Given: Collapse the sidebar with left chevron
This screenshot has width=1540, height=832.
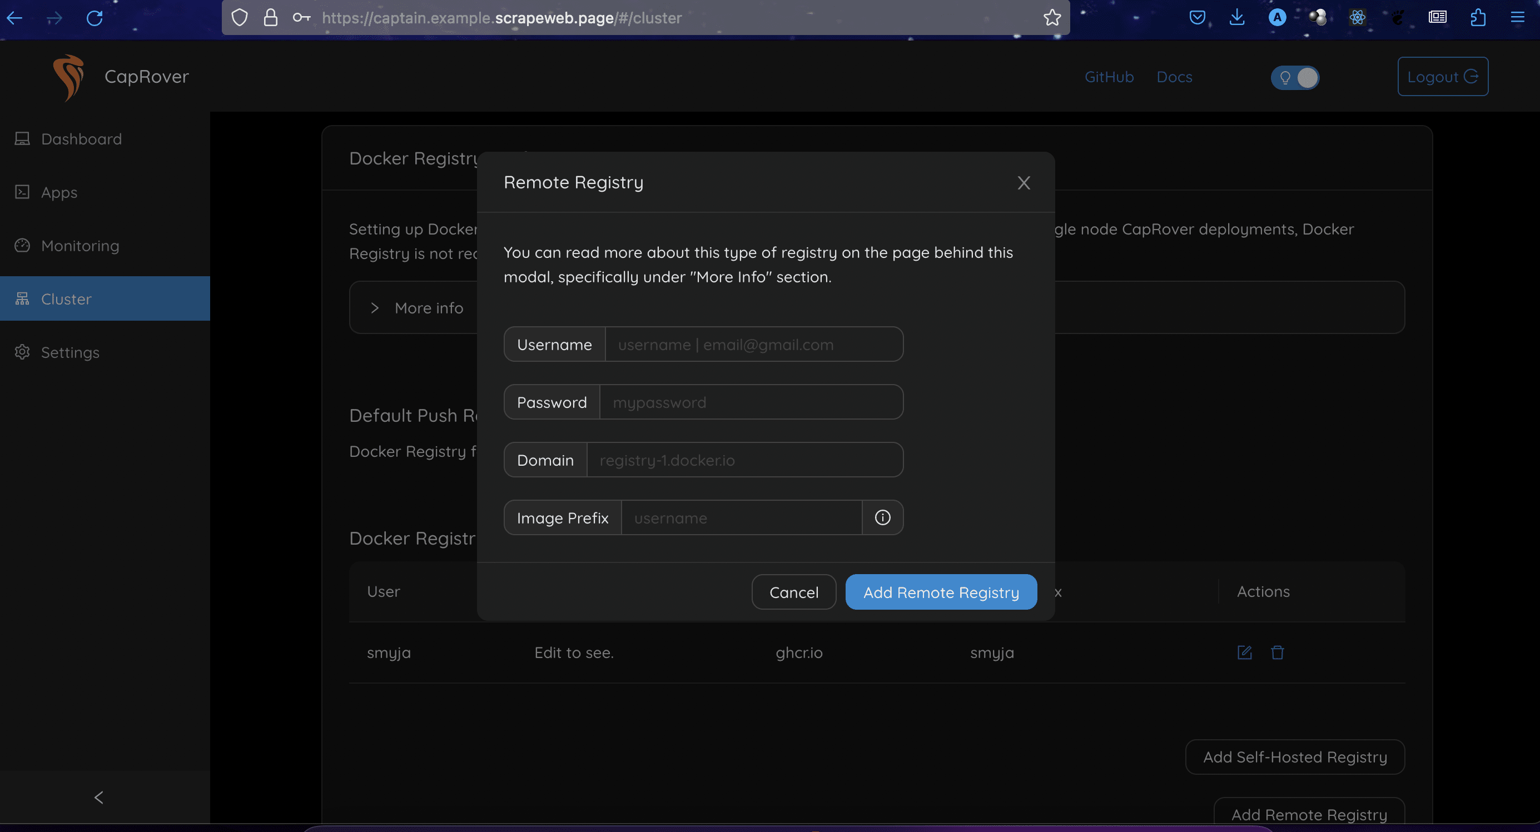Looking at the screenshot, I should point(98,798).
